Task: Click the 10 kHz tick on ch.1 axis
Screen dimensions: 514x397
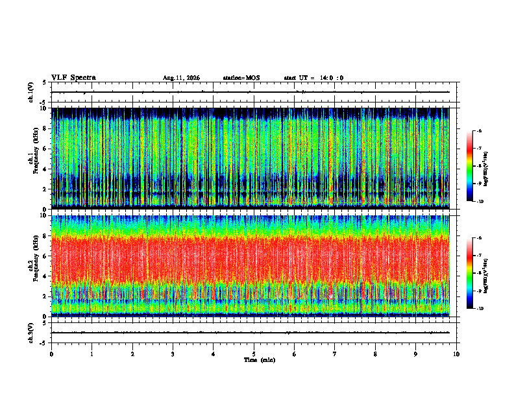Action: click(x=45, y=108)
